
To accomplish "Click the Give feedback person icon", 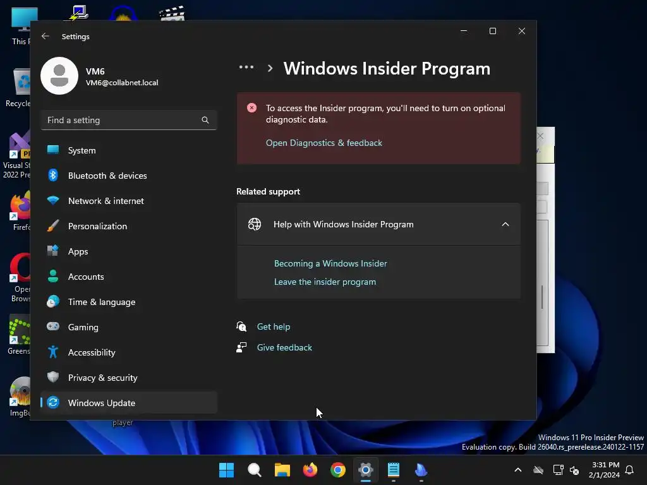I will 241,347.
